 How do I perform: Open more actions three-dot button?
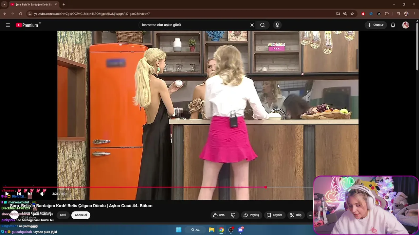[310, 215]
